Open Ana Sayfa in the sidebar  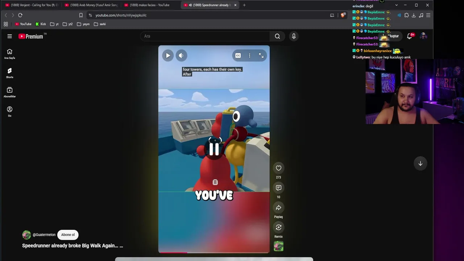[10, 54]
